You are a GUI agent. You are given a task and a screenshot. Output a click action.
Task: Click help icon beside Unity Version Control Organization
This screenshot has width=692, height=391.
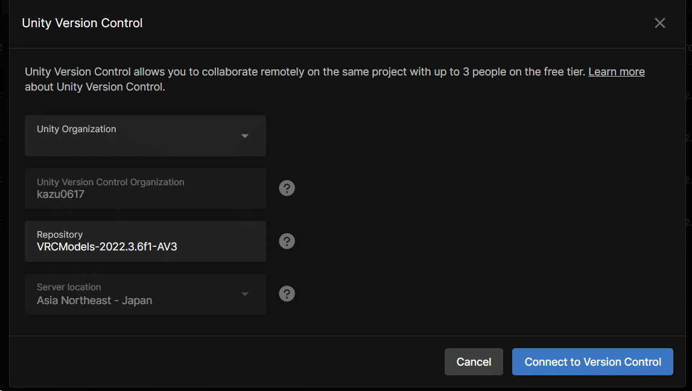click(x=287, y=188)
